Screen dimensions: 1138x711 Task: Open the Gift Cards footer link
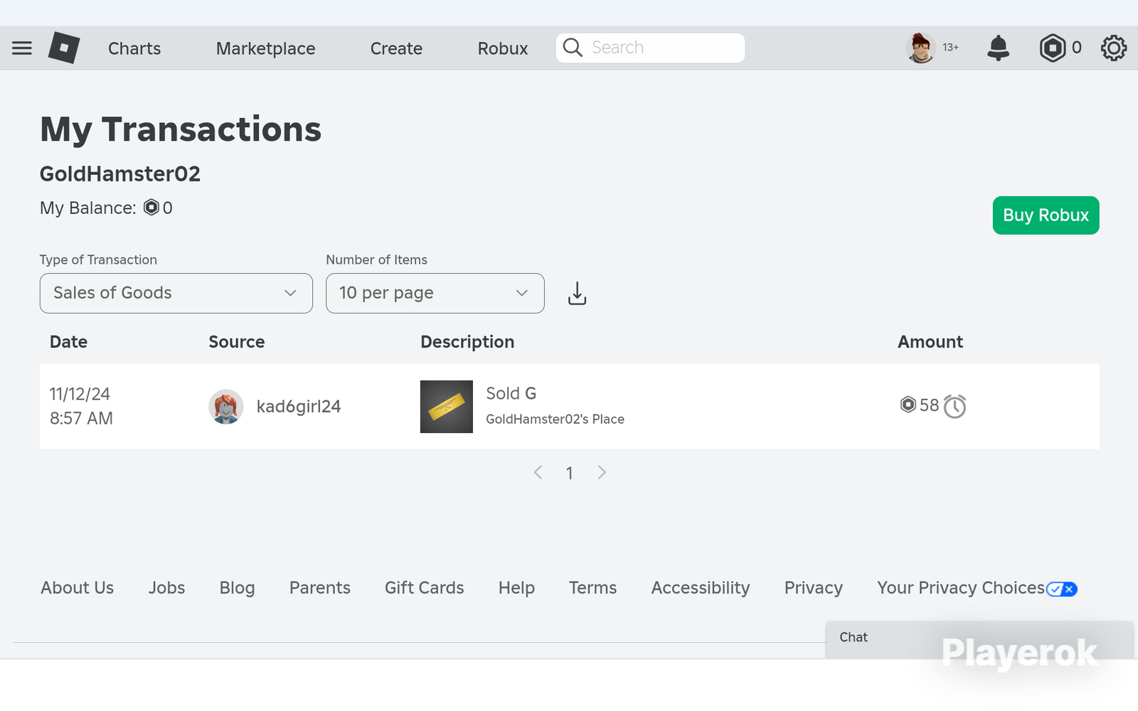coord(425,588)
